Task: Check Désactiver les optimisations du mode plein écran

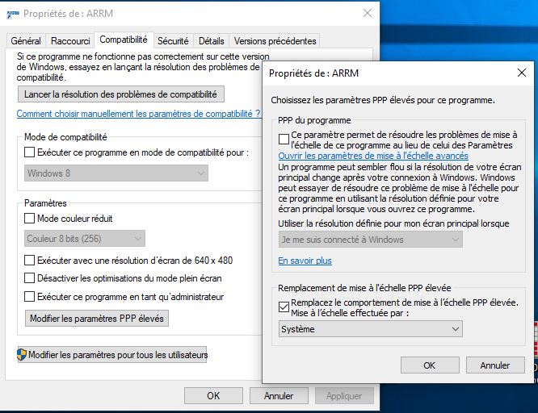Action: tap(30, 278)
